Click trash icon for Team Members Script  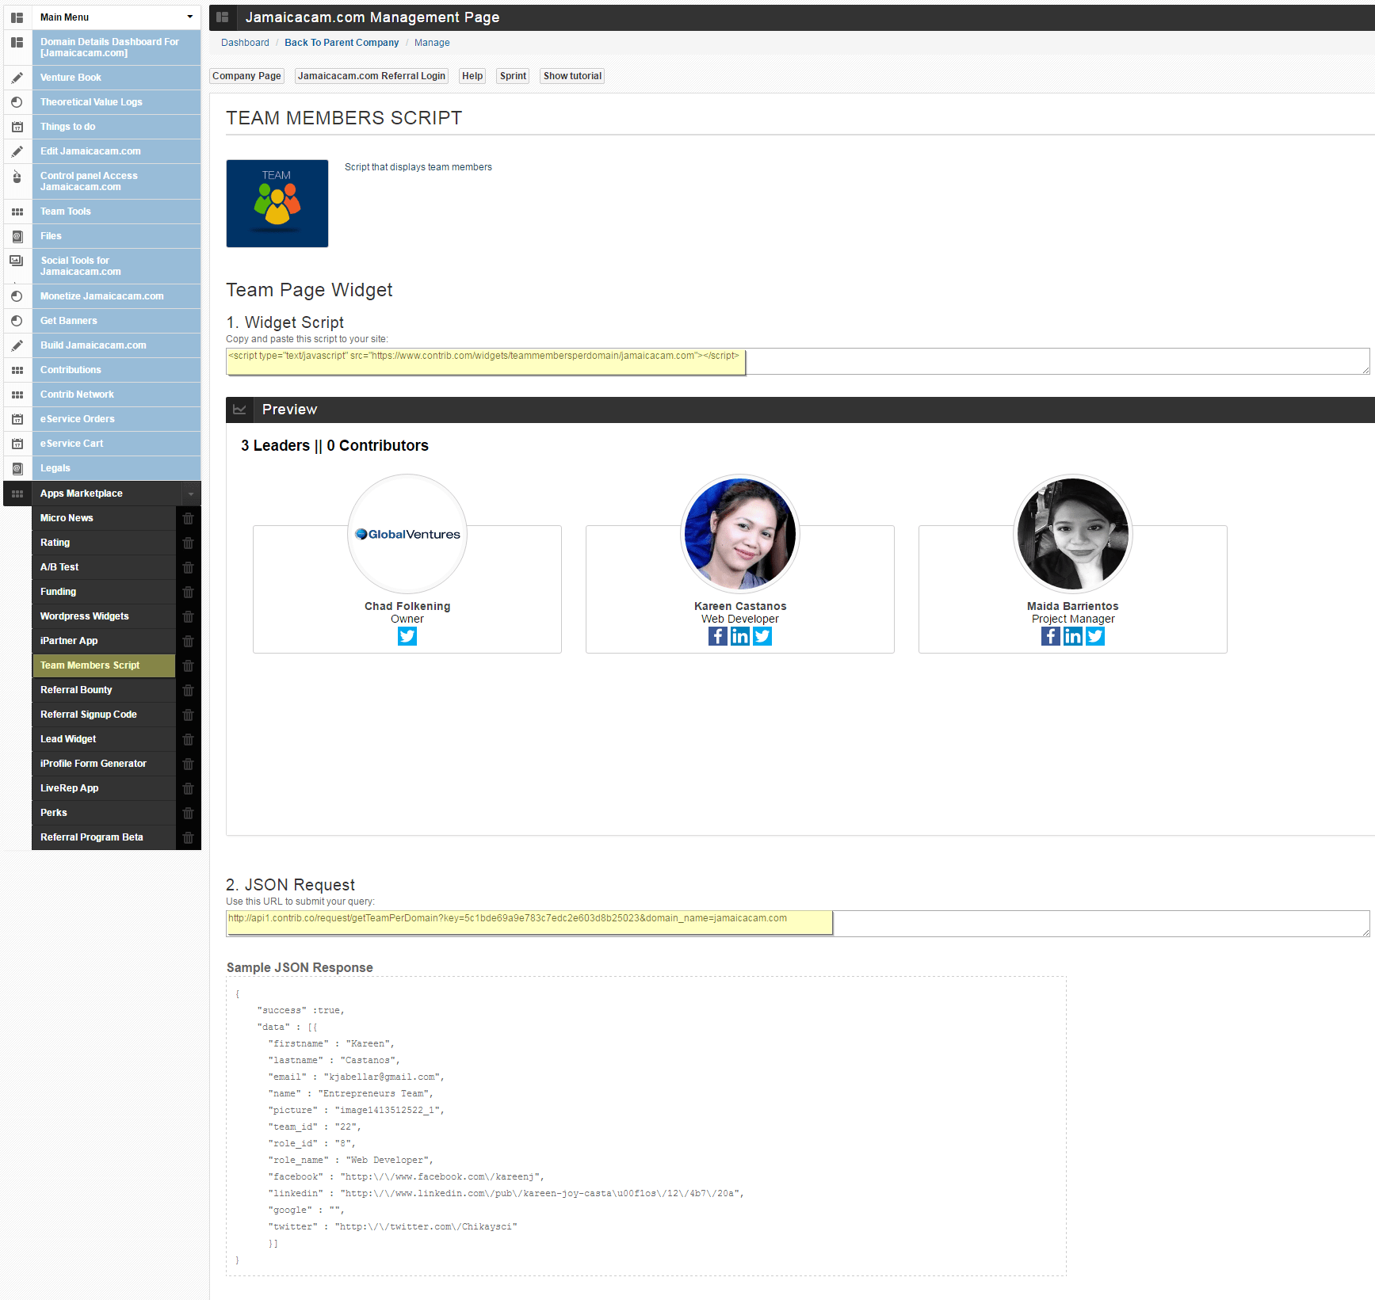click(x=188, y=665)
